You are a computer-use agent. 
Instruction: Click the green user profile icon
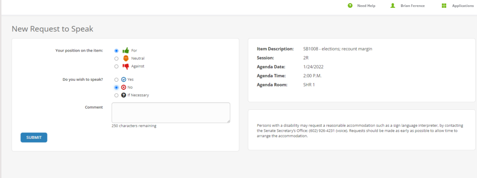pos(393,6)
